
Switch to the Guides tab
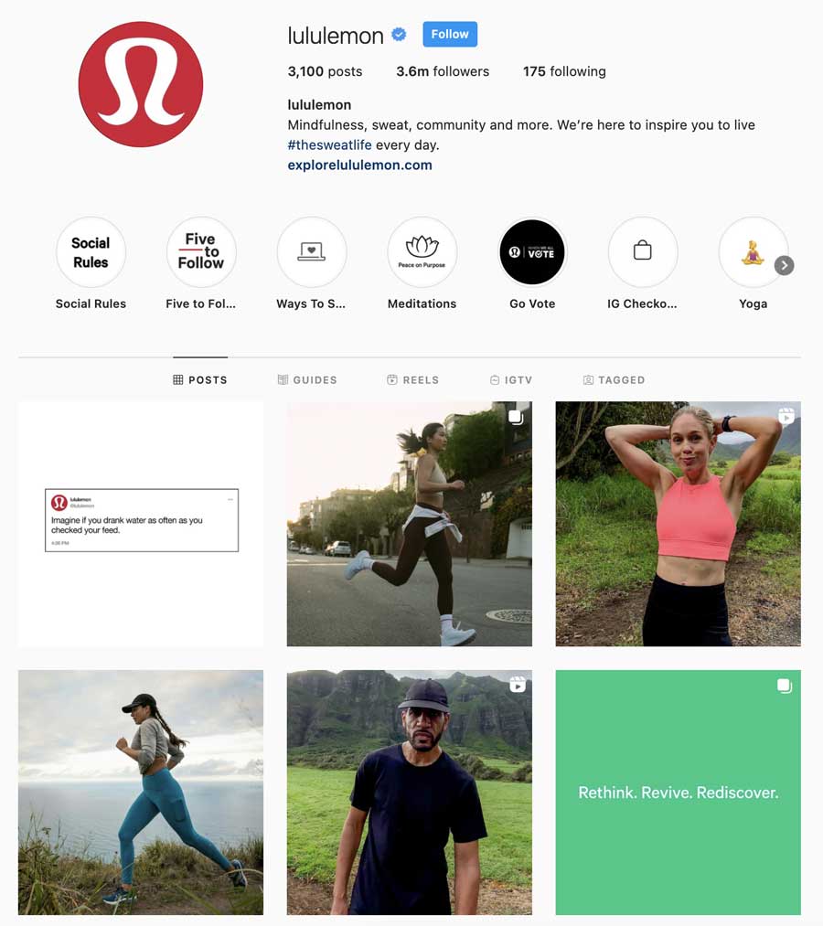coord(307,379)
